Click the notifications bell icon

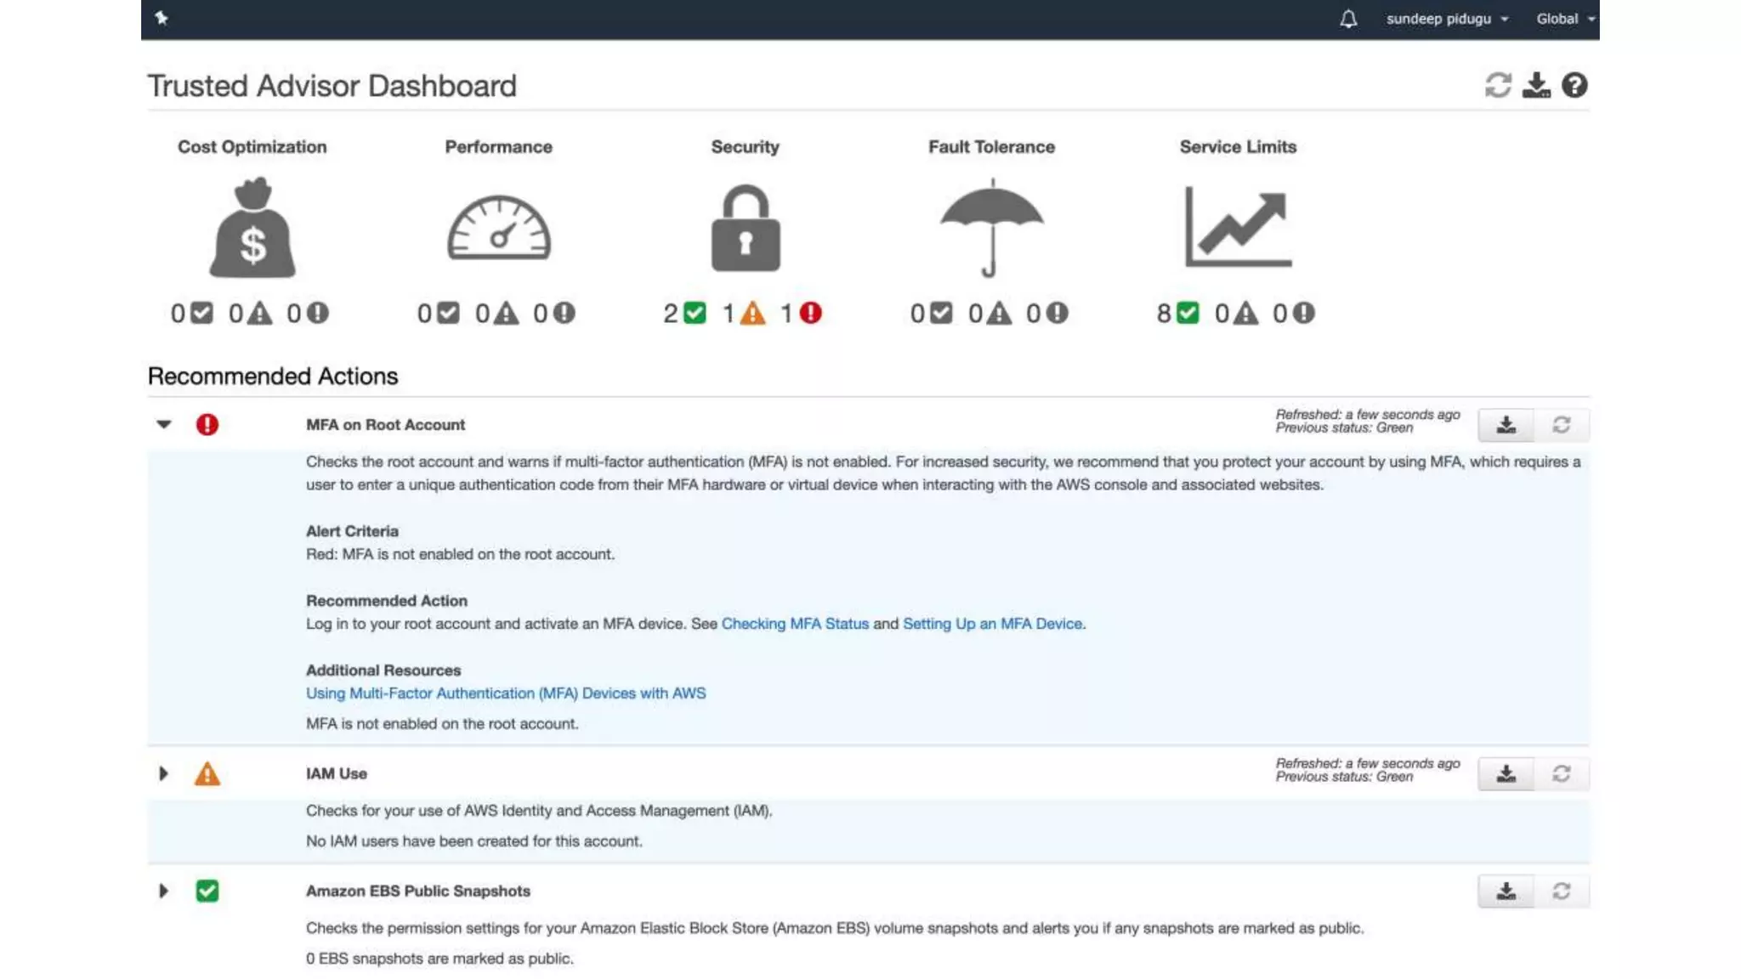[x=1348, y=19]
